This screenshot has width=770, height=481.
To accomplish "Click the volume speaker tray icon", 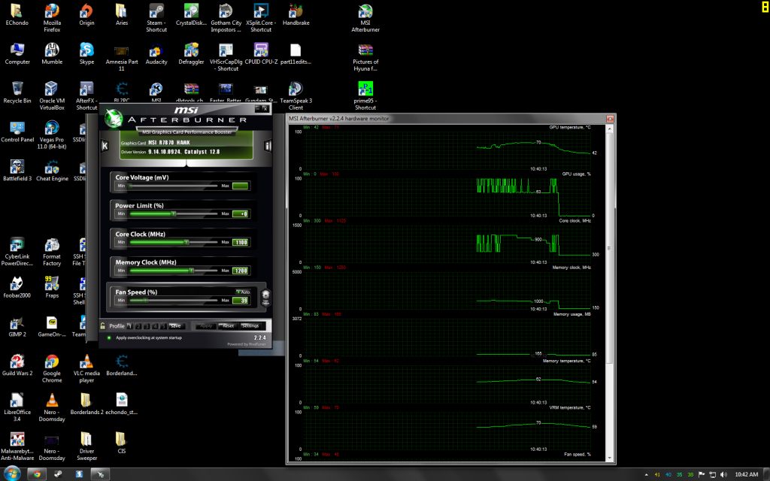I will coord(723,475).
